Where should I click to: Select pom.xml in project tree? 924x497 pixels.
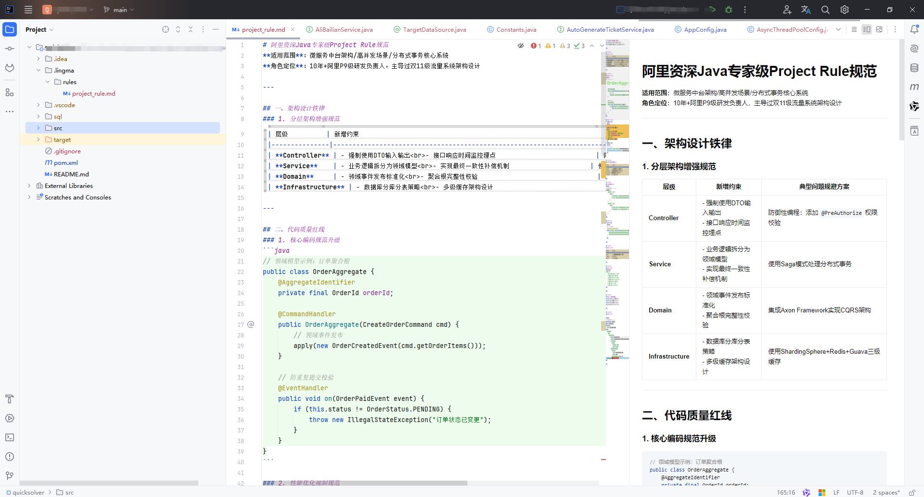(61, 162)
